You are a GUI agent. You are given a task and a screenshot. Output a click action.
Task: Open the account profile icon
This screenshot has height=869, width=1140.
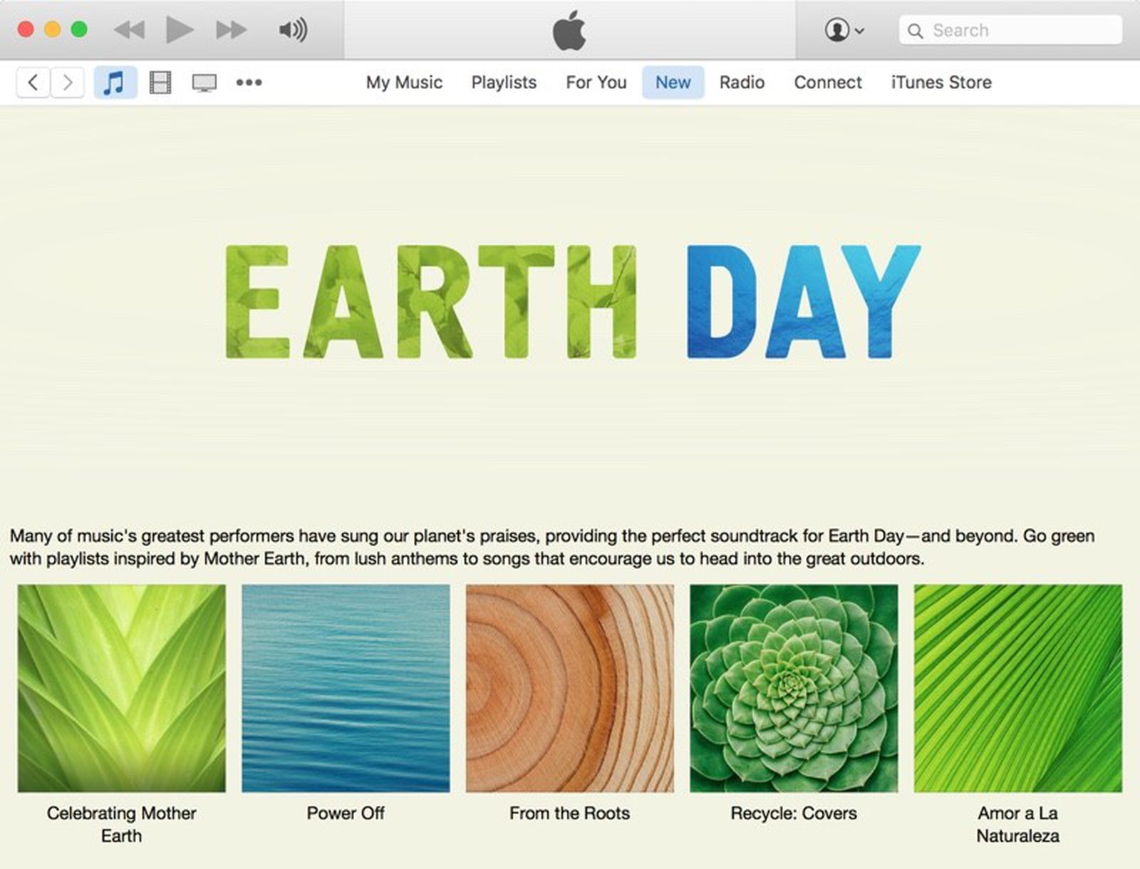coord(838,30)
